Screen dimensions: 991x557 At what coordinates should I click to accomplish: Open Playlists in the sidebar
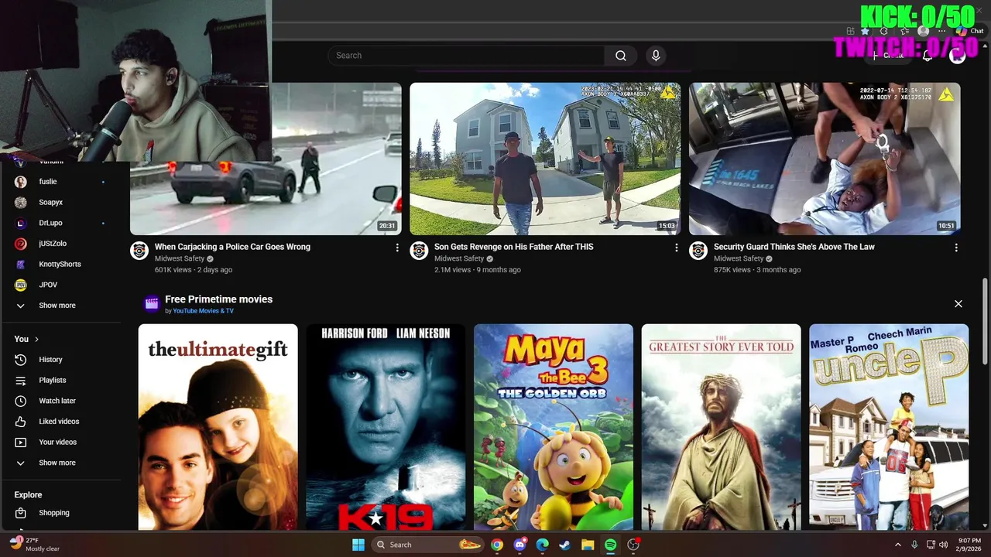tap(53, 381)
